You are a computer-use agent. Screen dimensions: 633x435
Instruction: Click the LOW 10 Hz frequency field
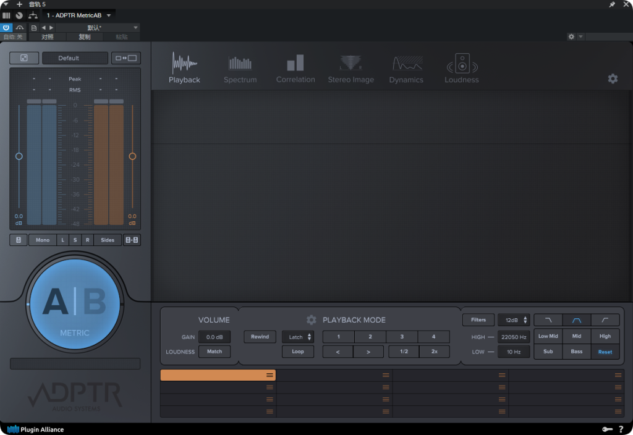click(x=514, y=352)
